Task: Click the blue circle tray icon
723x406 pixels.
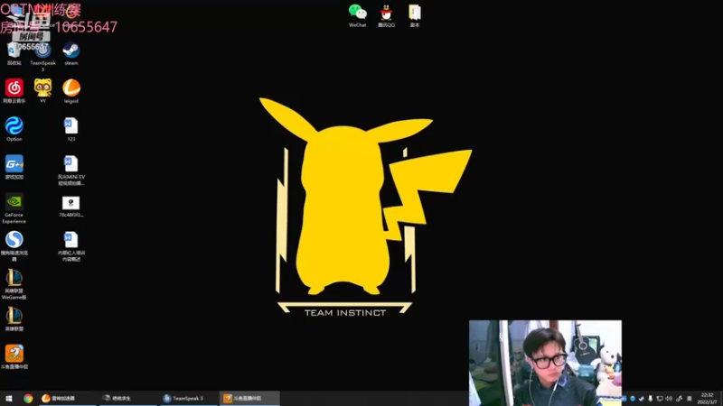Action: 632,399
